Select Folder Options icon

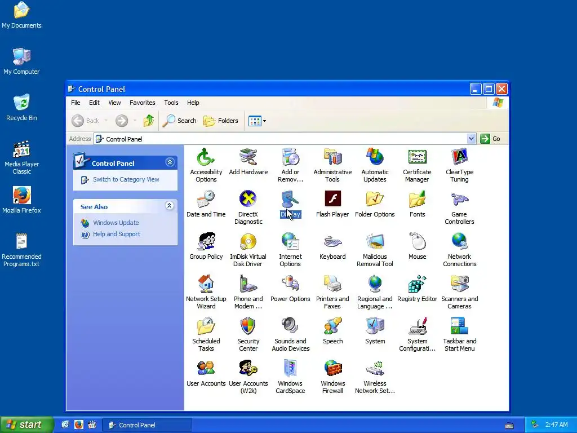click(x=375, y=199)
